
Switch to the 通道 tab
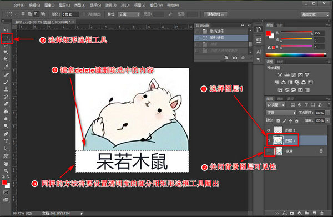coord(280,99)
